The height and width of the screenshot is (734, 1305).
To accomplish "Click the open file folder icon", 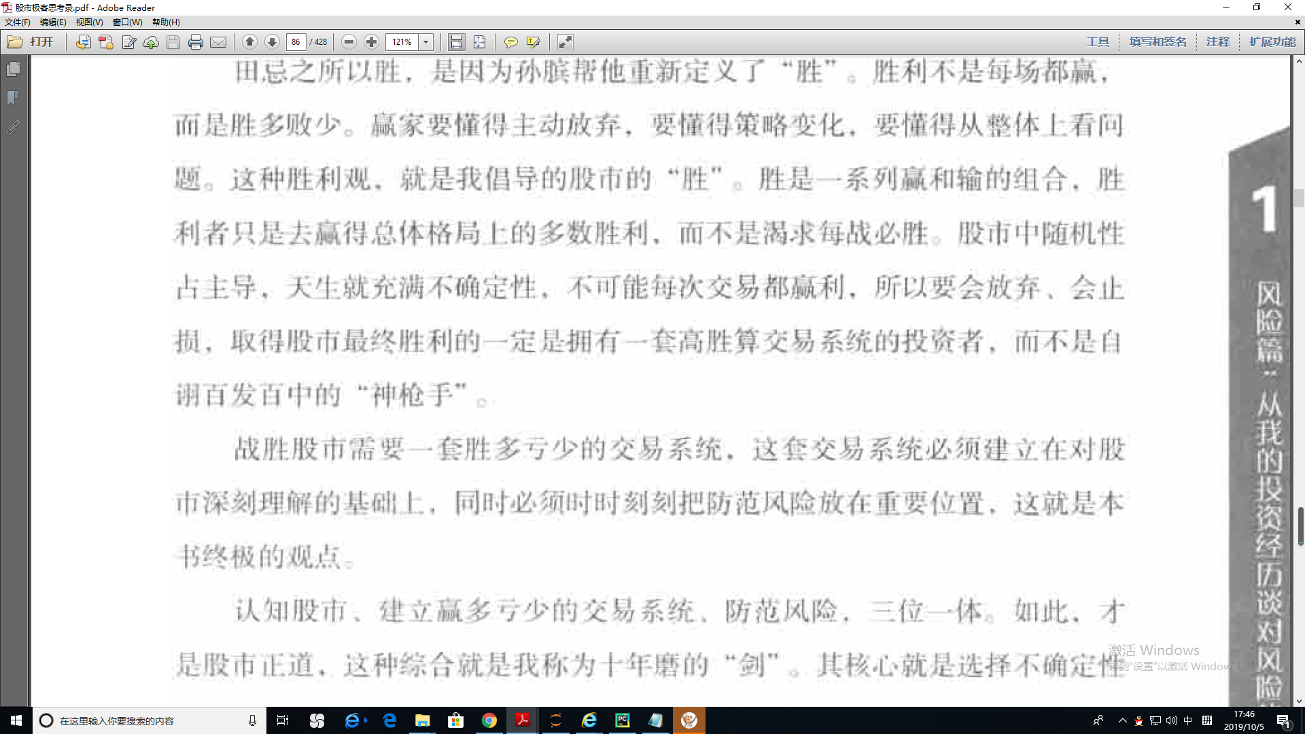I will [15, 42].
